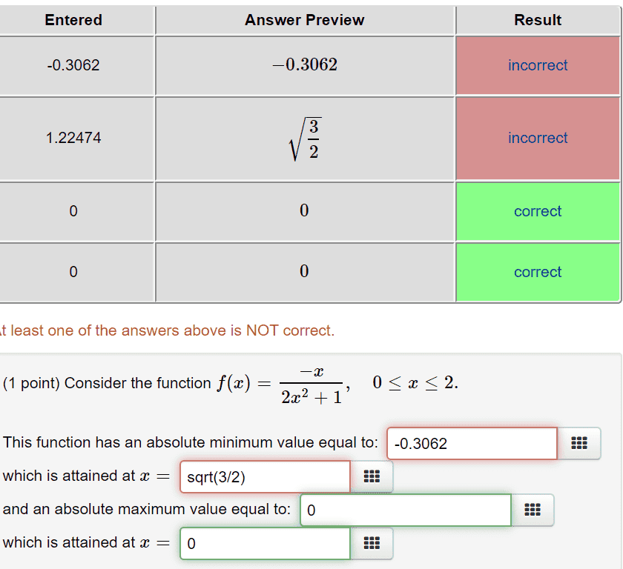Click the incorrect result for -0.3062
Viewport: 623px width, 569px height.
(538, 65)
